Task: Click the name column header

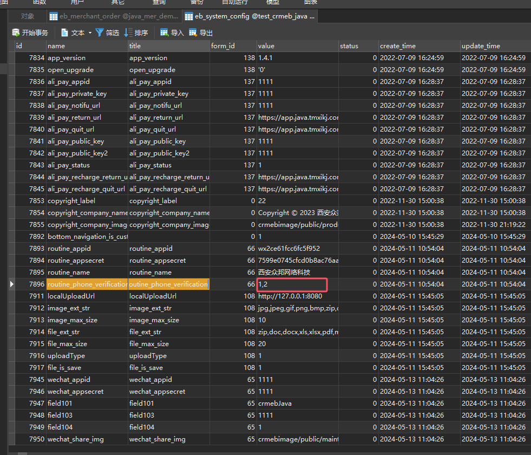Action: coord(87,45)
